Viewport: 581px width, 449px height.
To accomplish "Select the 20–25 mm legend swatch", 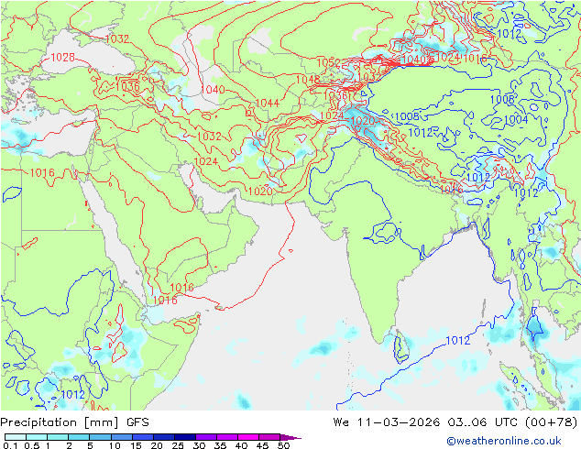I will tap(163, 437).
